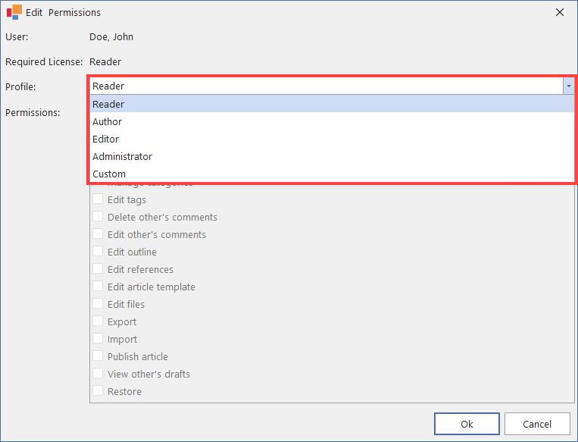Enable Delete other's comments checkbox
Viewport: 578px width, 442px height.
coord(98,218)
